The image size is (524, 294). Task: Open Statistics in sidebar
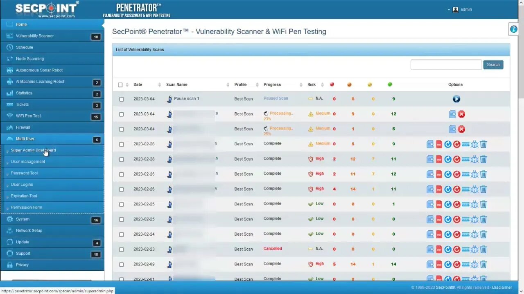(x=52, y=93)
